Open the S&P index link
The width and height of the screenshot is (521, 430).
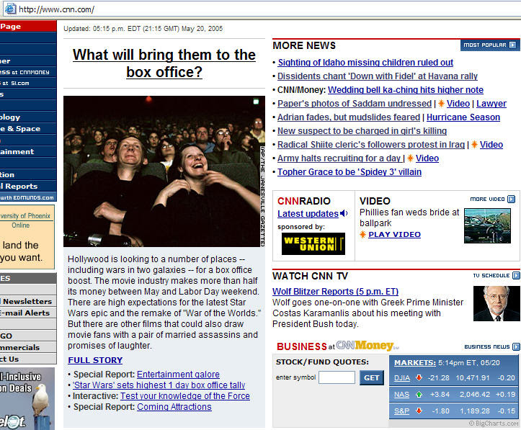coord(401,411)
